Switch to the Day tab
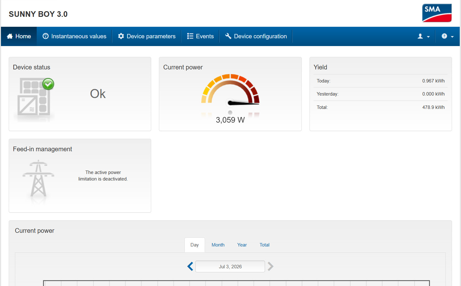Image resolution: width=461 pixels, height=286 pixels. click(x=195, y=245)
